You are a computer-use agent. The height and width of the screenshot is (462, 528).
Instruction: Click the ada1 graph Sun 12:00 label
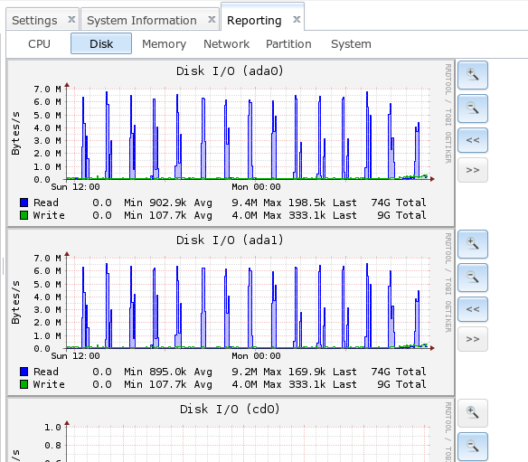(x=75, y=356)
